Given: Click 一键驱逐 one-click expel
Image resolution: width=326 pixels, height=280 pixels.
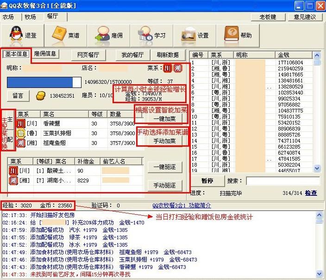Looking at the screenshot, I should point(165,167).
